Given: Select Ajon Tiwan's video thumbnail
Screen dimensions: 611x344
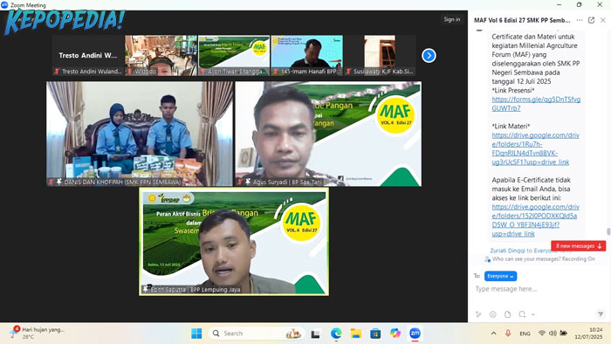Looking at the screenshot, I should point(234,55).
